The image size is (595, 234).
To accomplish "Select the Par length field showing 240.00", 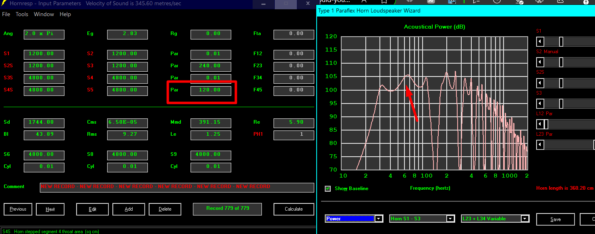I will click(211, 66).
